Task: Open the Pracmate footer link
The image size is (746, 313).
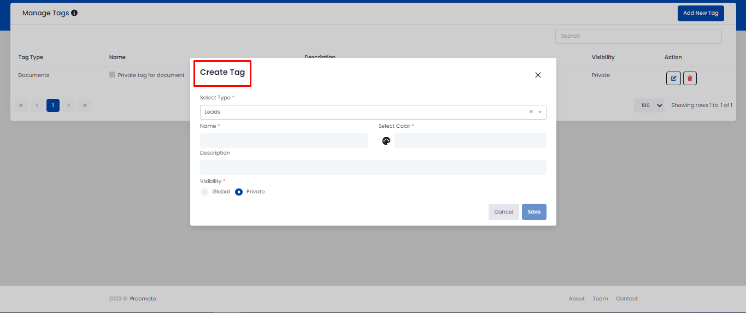Action: coord(143,299)
